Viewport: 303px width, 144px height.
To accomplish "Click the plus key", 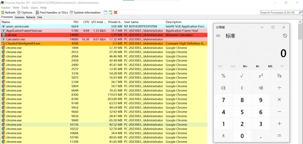I will pyautogui.click(x=279, y=124).
